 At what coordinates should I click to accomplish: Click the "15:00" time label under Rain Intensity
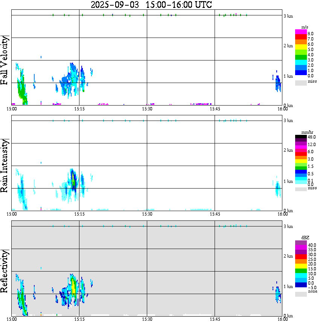pos(11,214)
